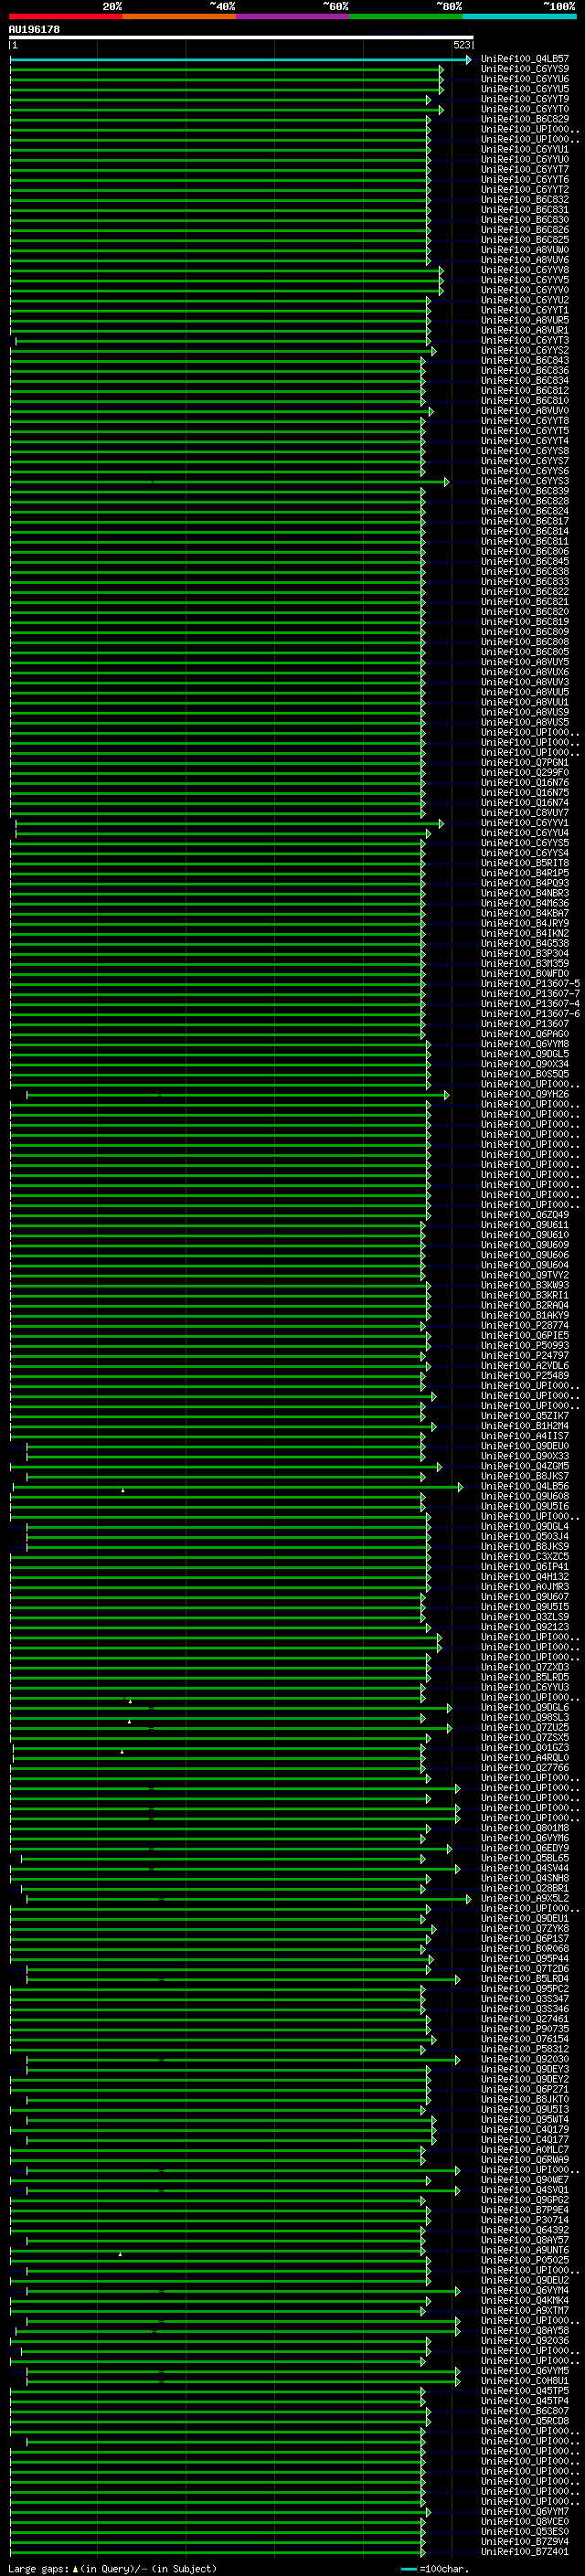
Task: Select hit UniRef100_A8VUV0
Action: click(525, 411)
